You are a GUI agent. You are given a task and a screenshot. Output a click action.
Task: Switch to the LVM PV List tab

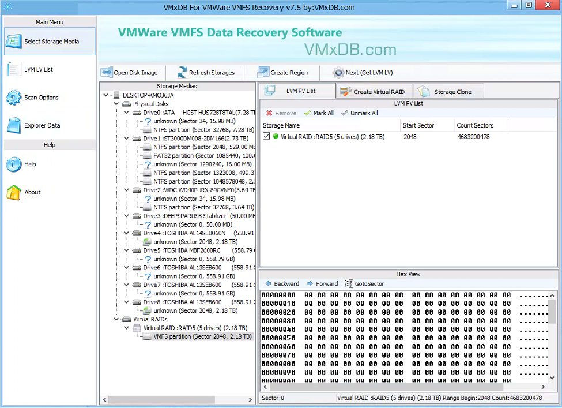coord(297,91)
